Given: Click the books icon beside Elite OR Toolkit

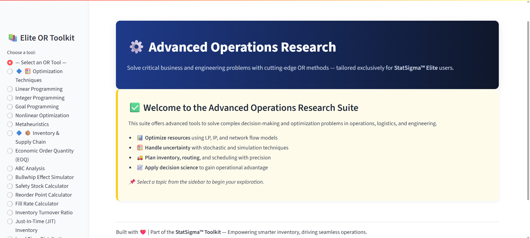Looking at the screenshot, I should (x=13, y=38).
